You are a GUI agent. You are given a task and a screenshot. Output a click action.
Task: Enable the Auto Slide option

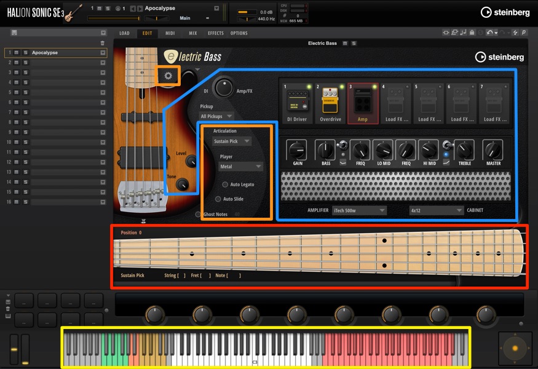click(218, 199)
